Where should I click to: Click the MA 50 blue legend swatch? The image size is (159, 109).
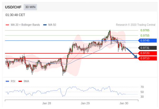45,25
